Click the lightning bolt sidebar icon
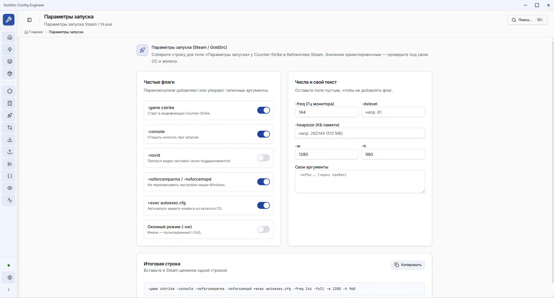The height and width of the screenshot is (298, 554). coord(10,49)
